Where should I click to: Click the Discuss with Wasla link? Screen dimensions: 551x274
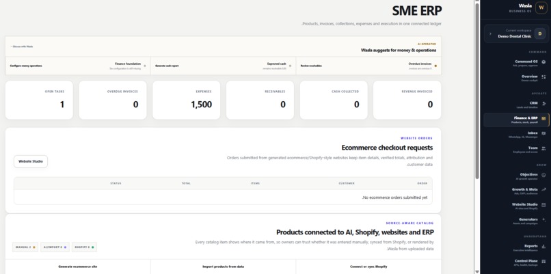tap(22, 46)
